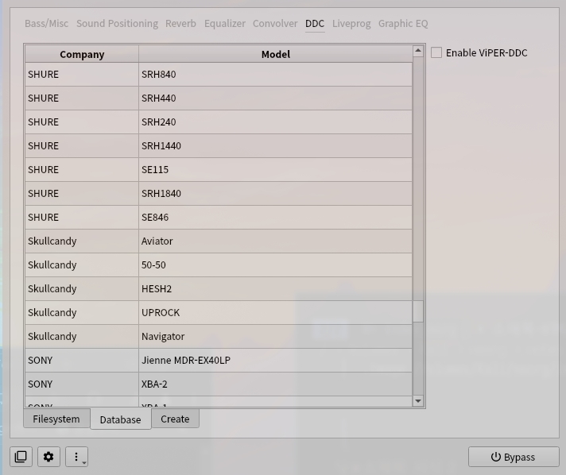The height and width of the screenshot is (475, 566).
Task: Open the Create sub-tab
Action: pos(175,419)
